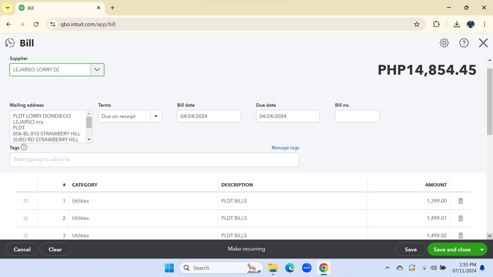This screenshot has height=277, width=493.
Task: Click the mailing address scroll up arrow
Action: [x=89, y=114]
